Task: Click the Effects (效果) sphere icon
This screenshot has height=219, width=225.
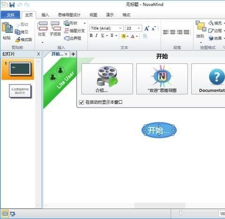Action: coord(211,38)
